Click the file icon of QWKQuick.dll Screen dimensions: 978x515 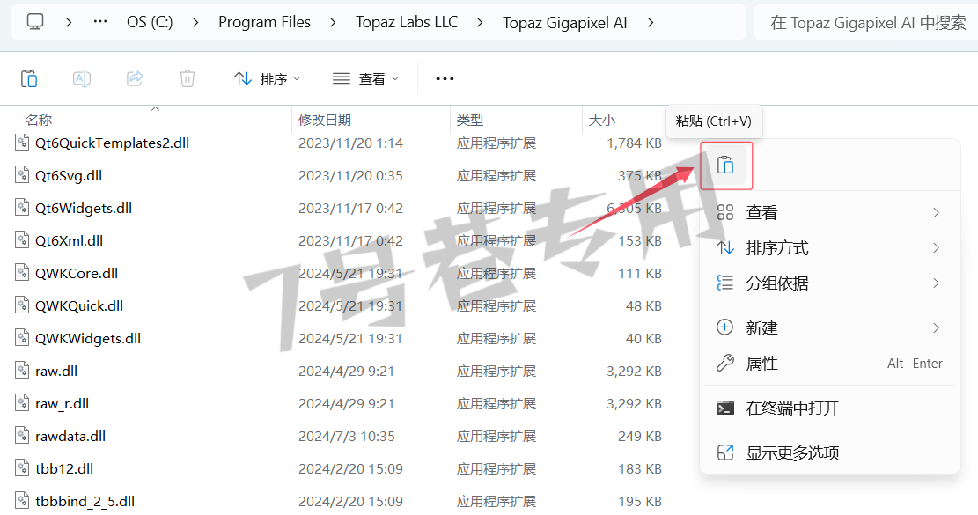23,305
